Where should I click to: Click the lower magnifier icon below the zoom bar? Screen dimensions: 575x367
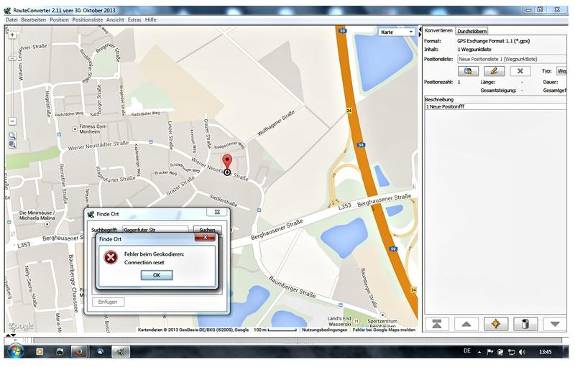click(12, 144)
